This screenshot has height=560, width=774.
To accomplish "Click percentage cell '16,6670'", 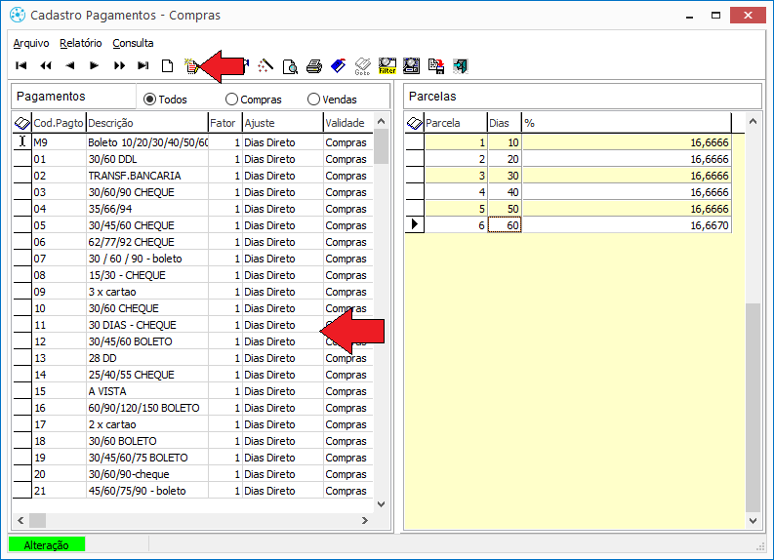I will tap(627, 225).
